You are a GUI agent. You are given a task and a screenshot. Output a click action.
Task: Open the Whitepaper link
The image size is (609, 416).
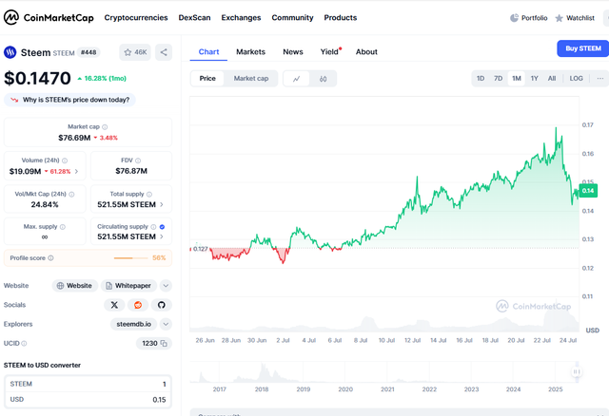pos(129,286)
